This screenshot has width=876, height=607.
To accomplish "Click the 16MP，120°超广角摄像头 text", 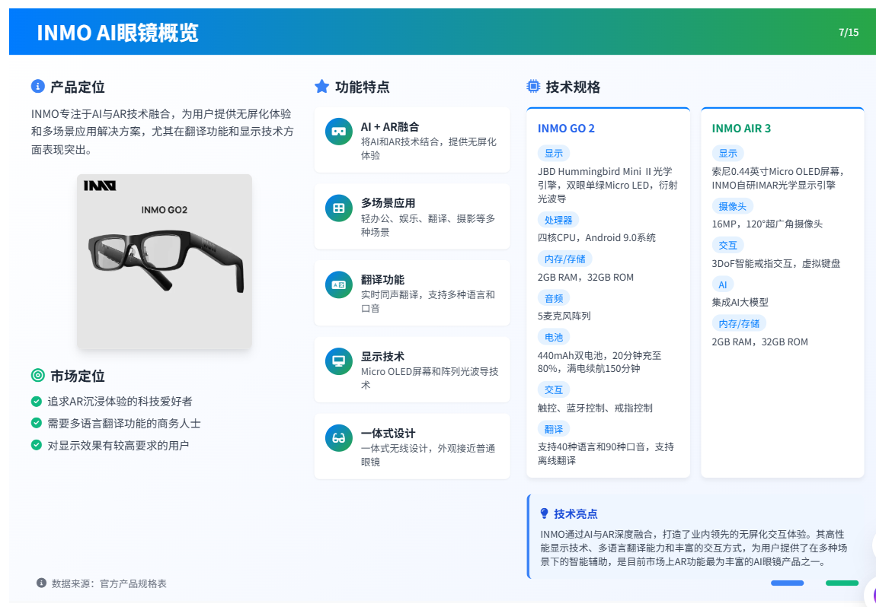I will [767, 224].
